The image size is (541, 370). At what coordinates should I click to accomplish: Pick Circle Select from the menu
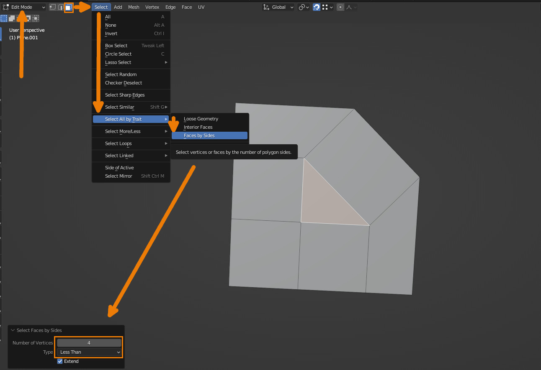point(131,54)
